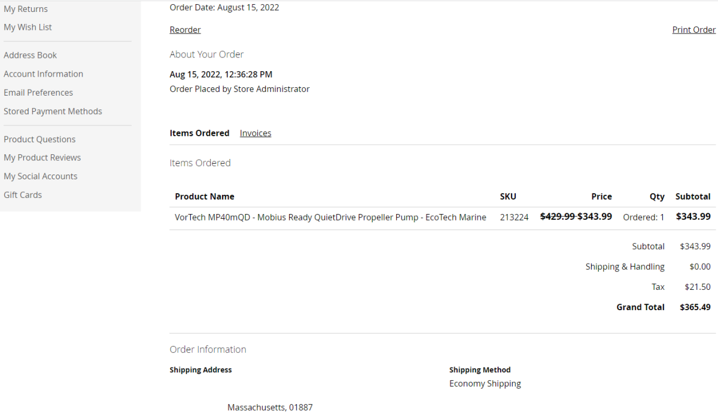This screenshot has width=718, height=413.
Task: Go to My Wish List
Action: click(x=28, y=27)
